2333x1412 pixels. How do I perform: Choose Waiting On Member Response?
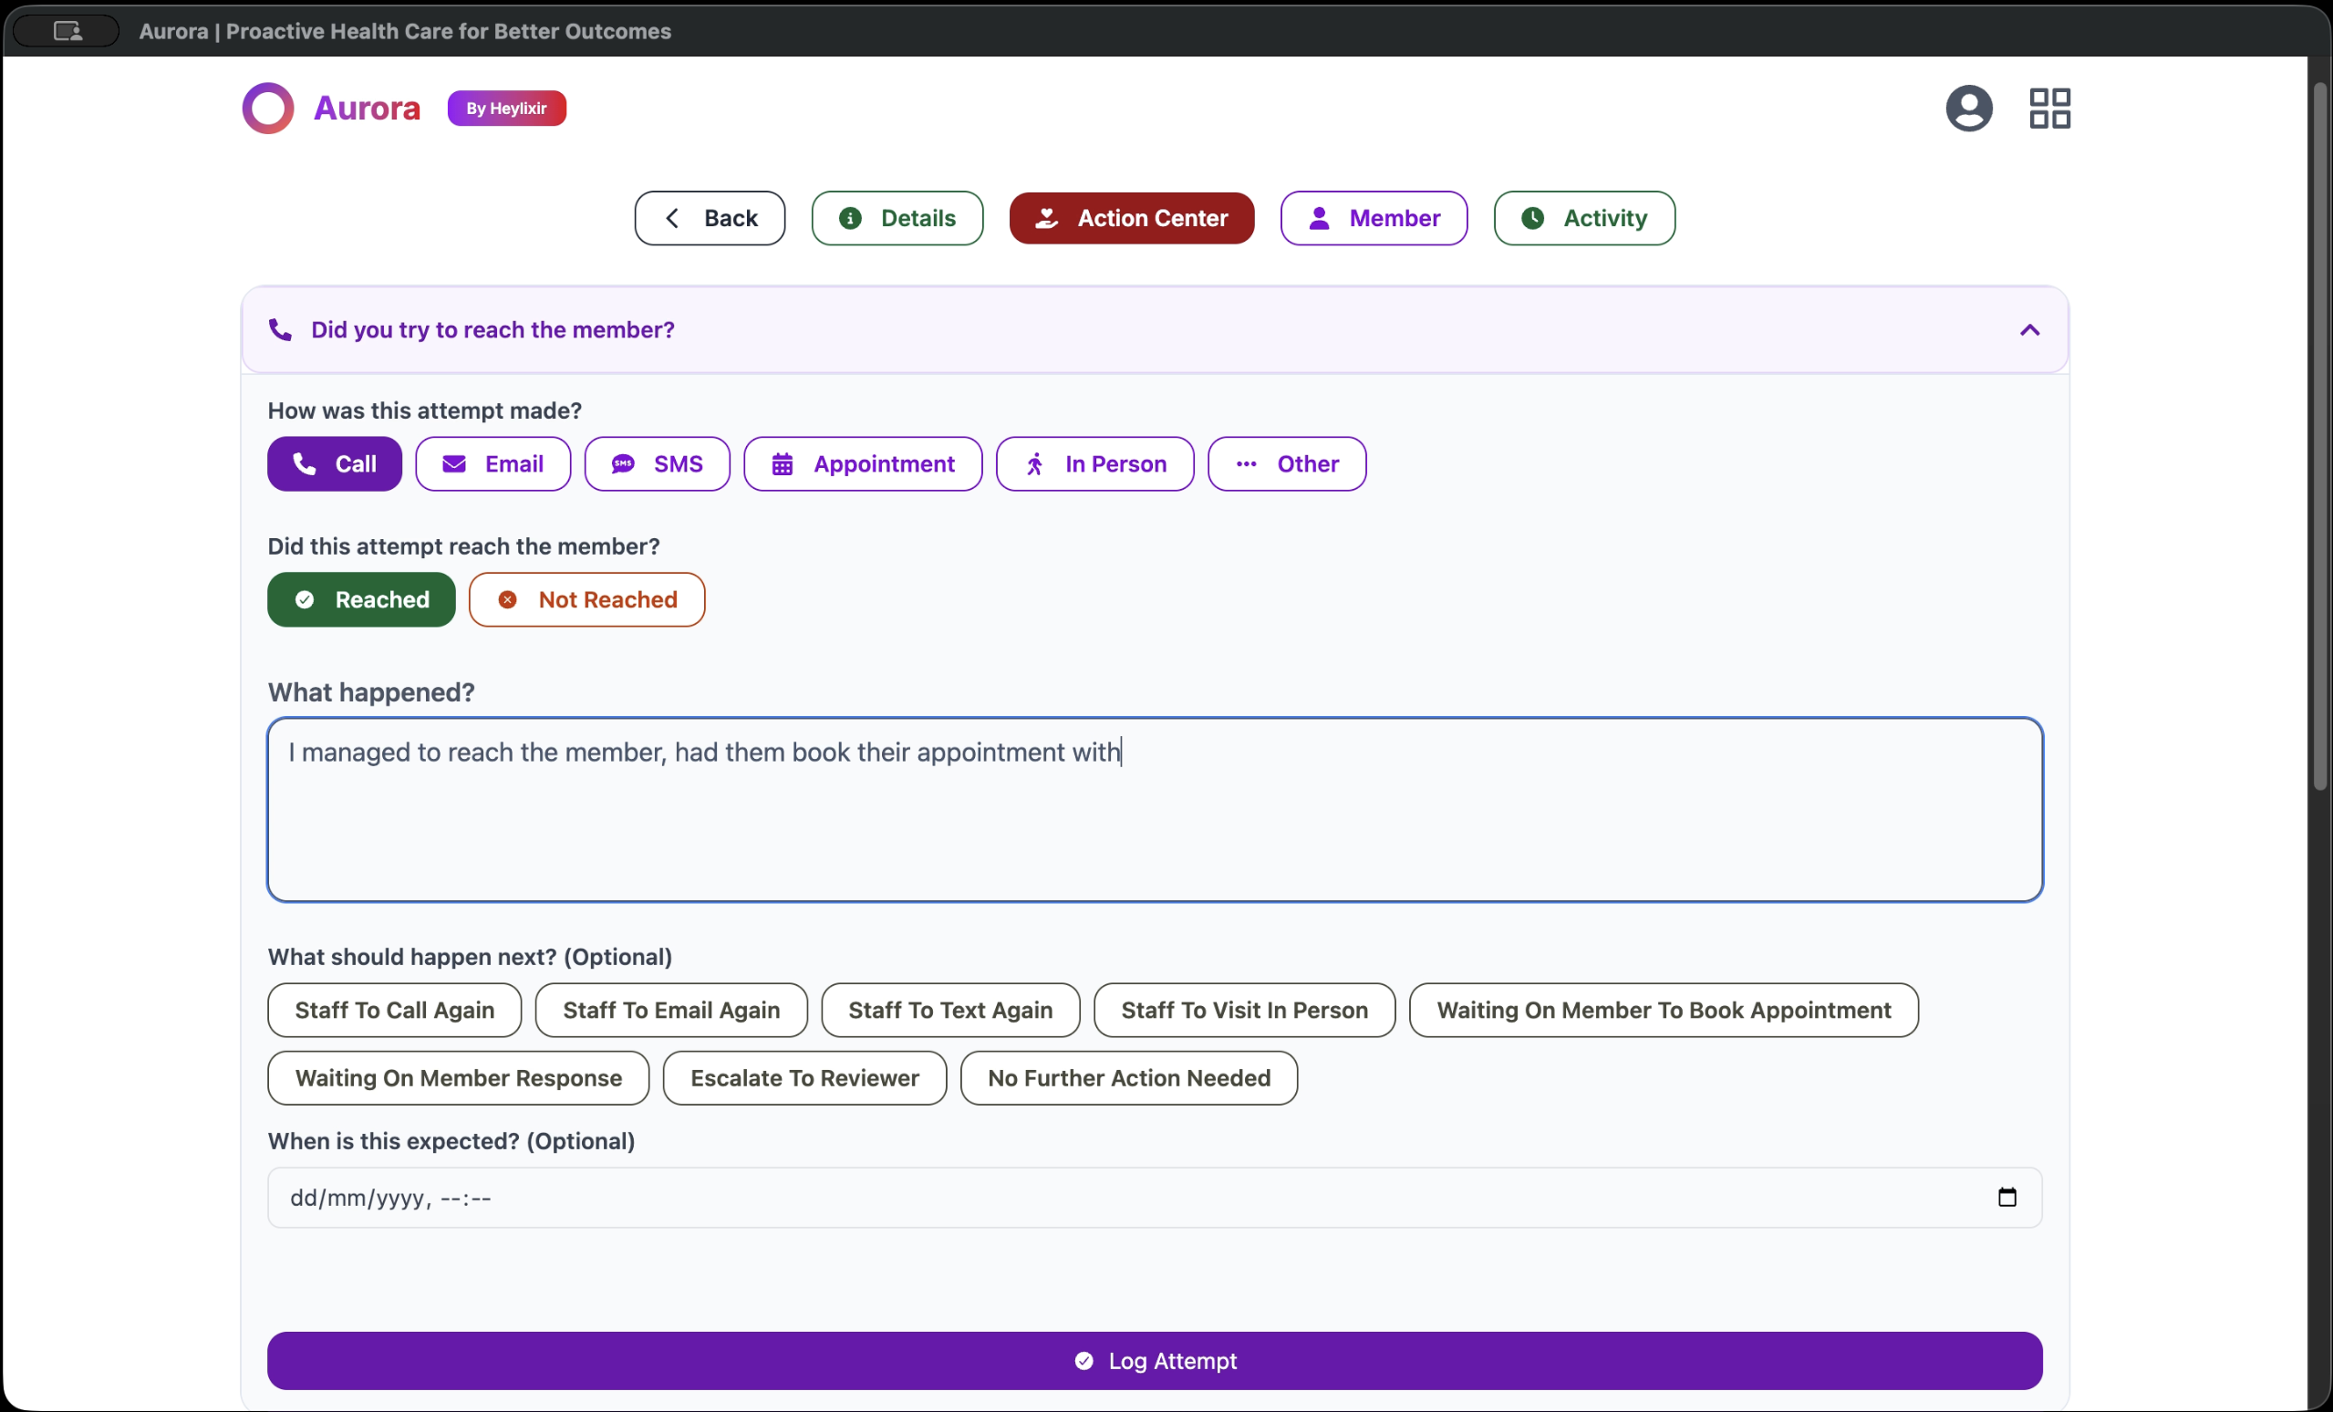pyautogui.click(x=458, y=1079)
